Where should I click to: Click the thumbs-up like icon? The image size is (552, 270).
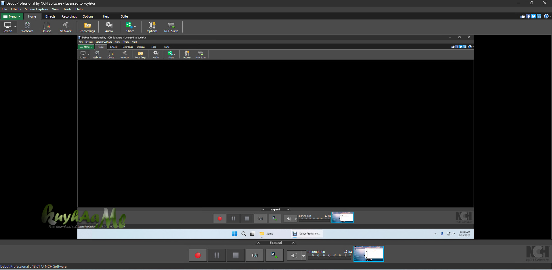pyautogui.click(x=523, y=16)
